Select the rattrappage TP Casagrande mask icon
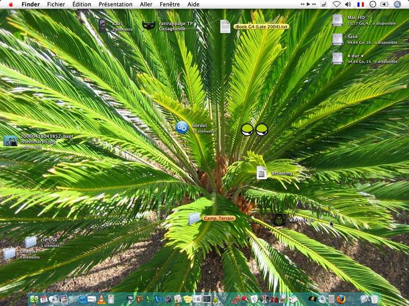409x306 pixels. tap(149, 26)
